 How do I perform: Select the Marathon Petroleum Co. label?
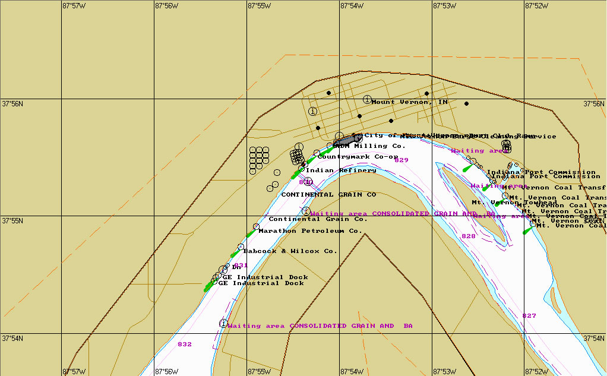click(x=311, y=231)
